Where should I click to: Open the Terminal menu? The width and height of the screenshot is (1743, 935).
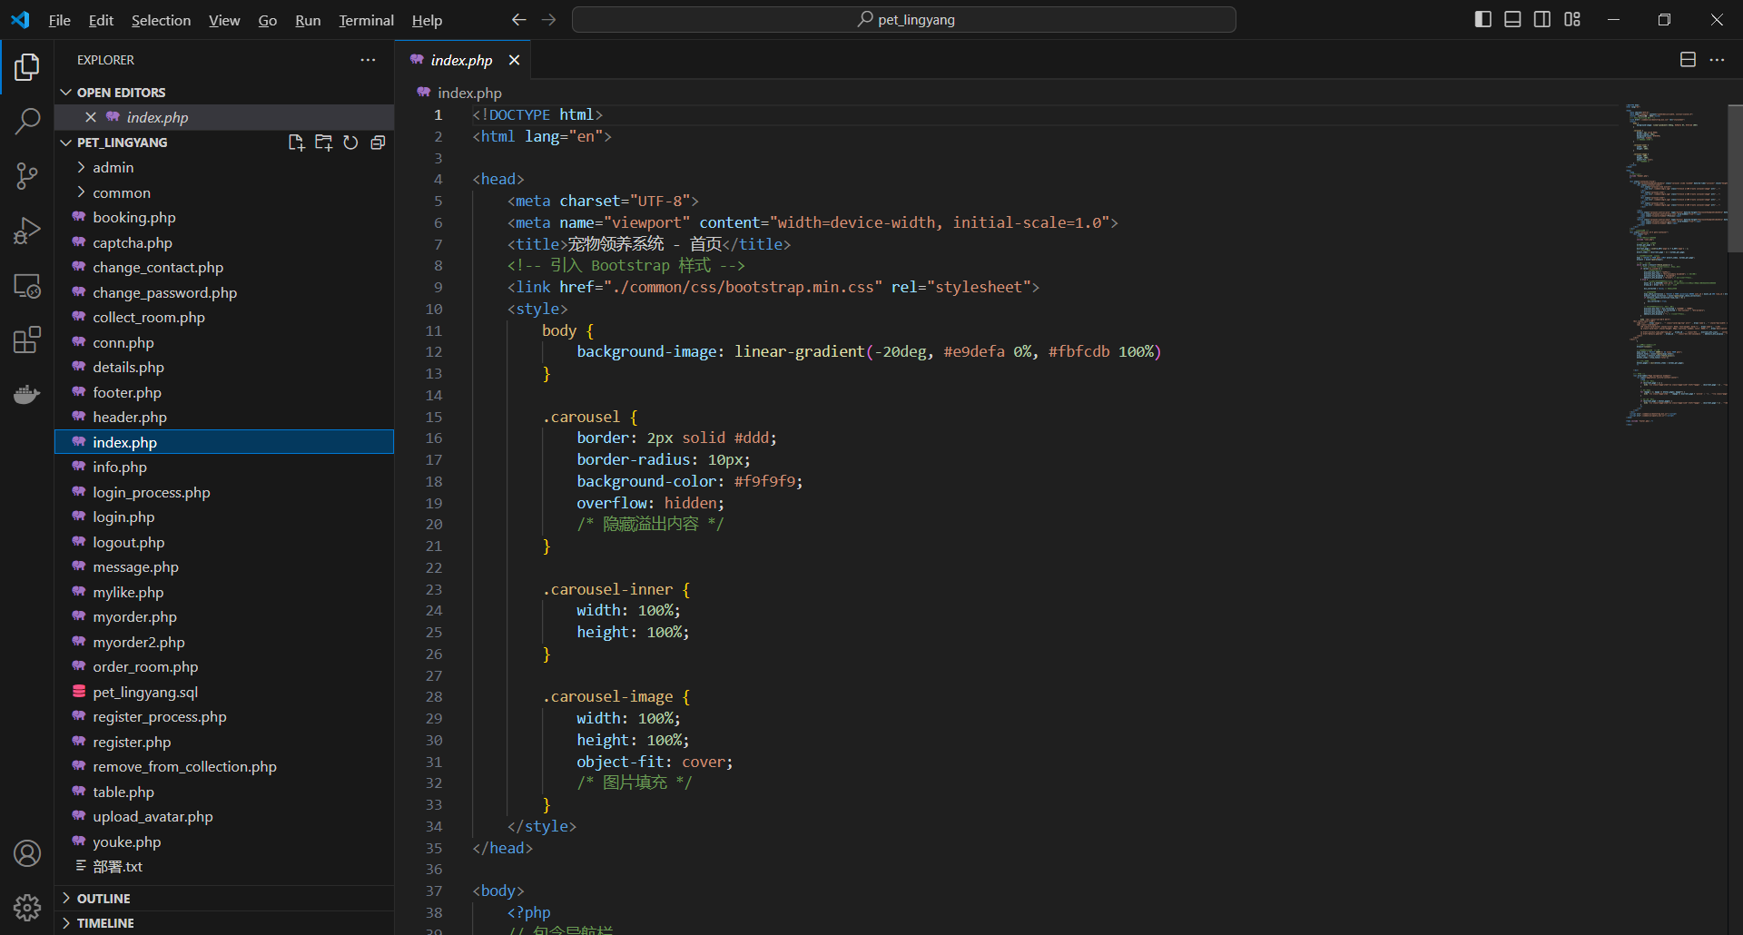(x=366, y=20)
